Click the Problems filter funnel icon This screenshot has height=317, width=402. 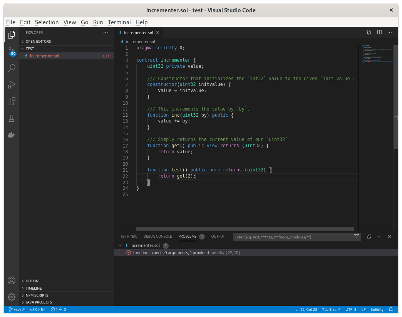[356, 236]
